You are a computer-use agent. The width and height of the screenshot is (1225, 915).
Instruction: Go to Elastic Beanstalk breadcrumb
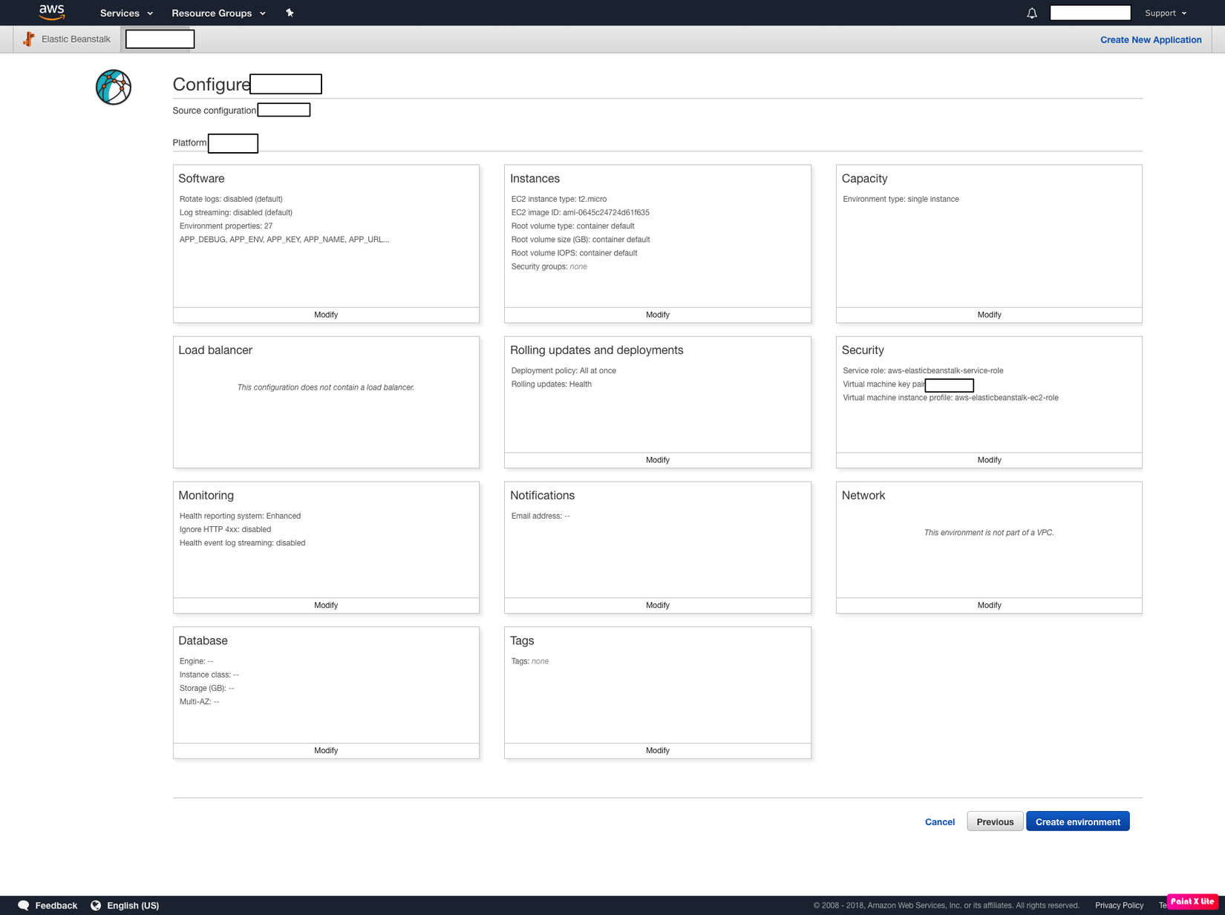click(x=76, y=39)
